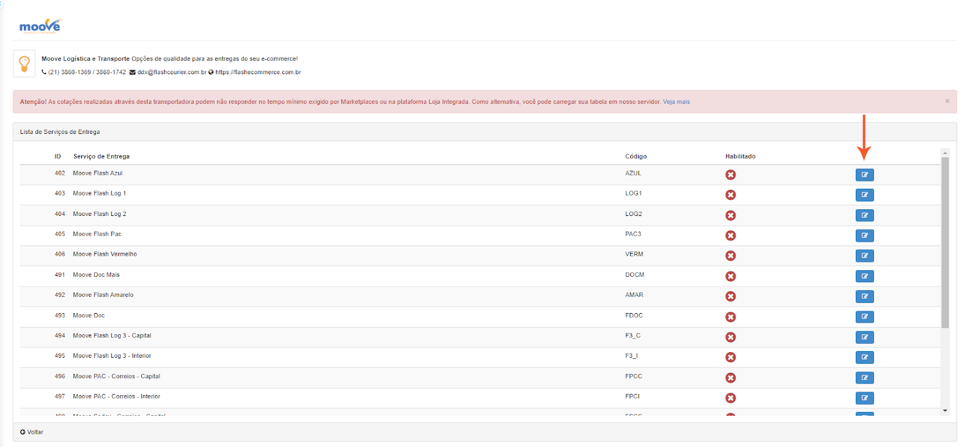Dismiss the pink warning alert

947,101
